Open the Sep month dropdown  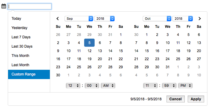pyautogui.click(x=79, y=19)
